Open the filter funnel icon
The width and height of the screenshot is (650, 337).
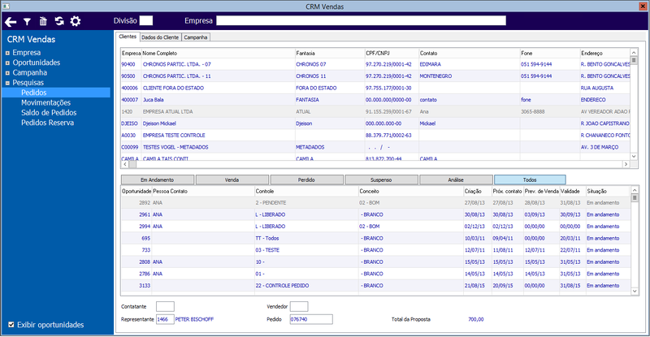coord(27,22)
